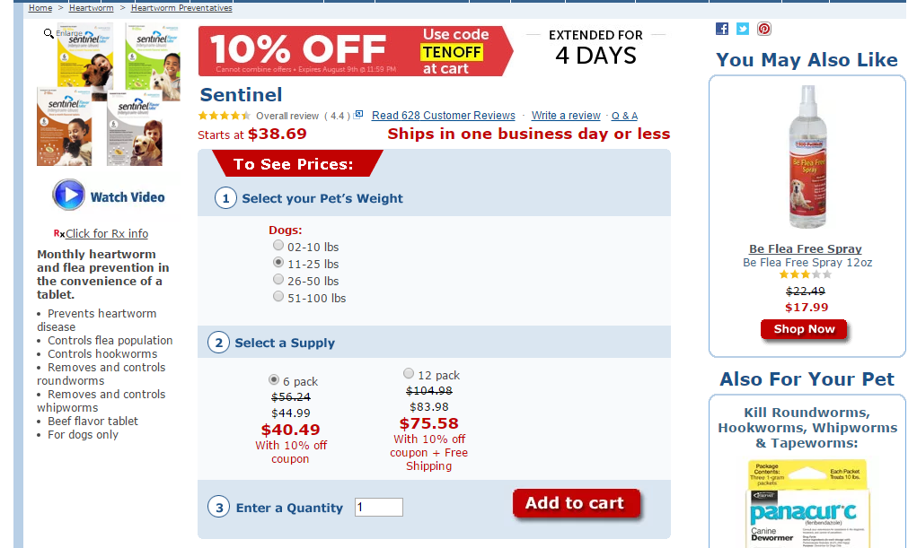
Task: Play the Watch Video button
Action: point(68,196)
